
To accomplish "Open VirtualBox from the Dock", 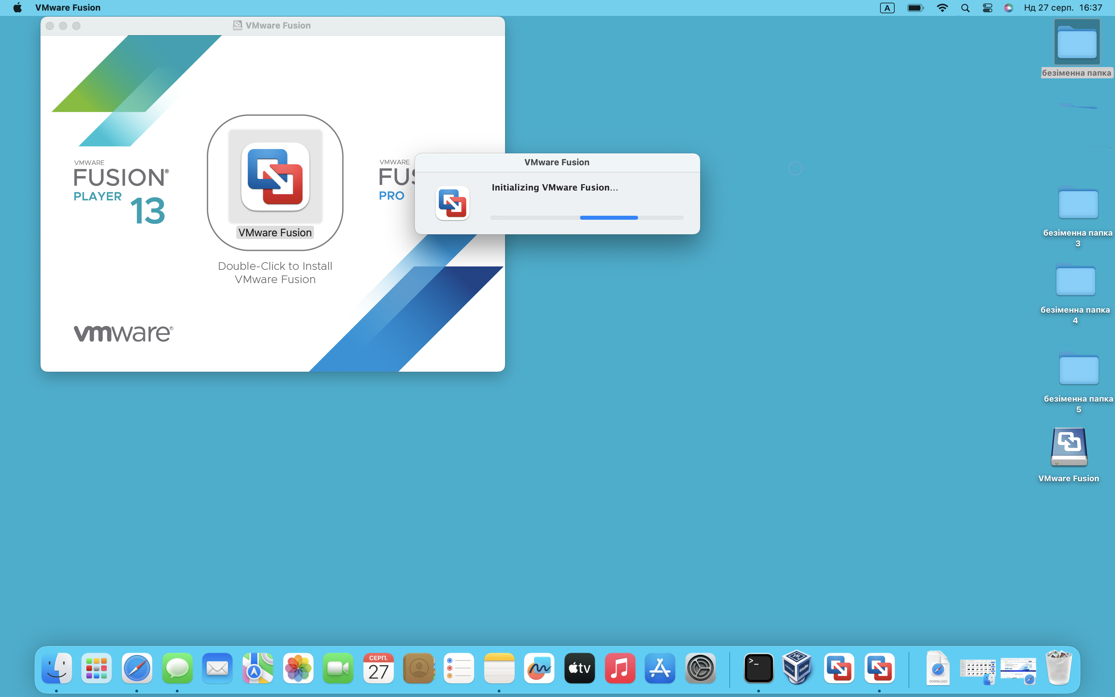I will pyautogui.click(x=797, y=666).
